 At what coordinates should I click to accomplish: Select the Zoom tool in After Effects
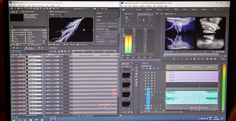(22, 8)
